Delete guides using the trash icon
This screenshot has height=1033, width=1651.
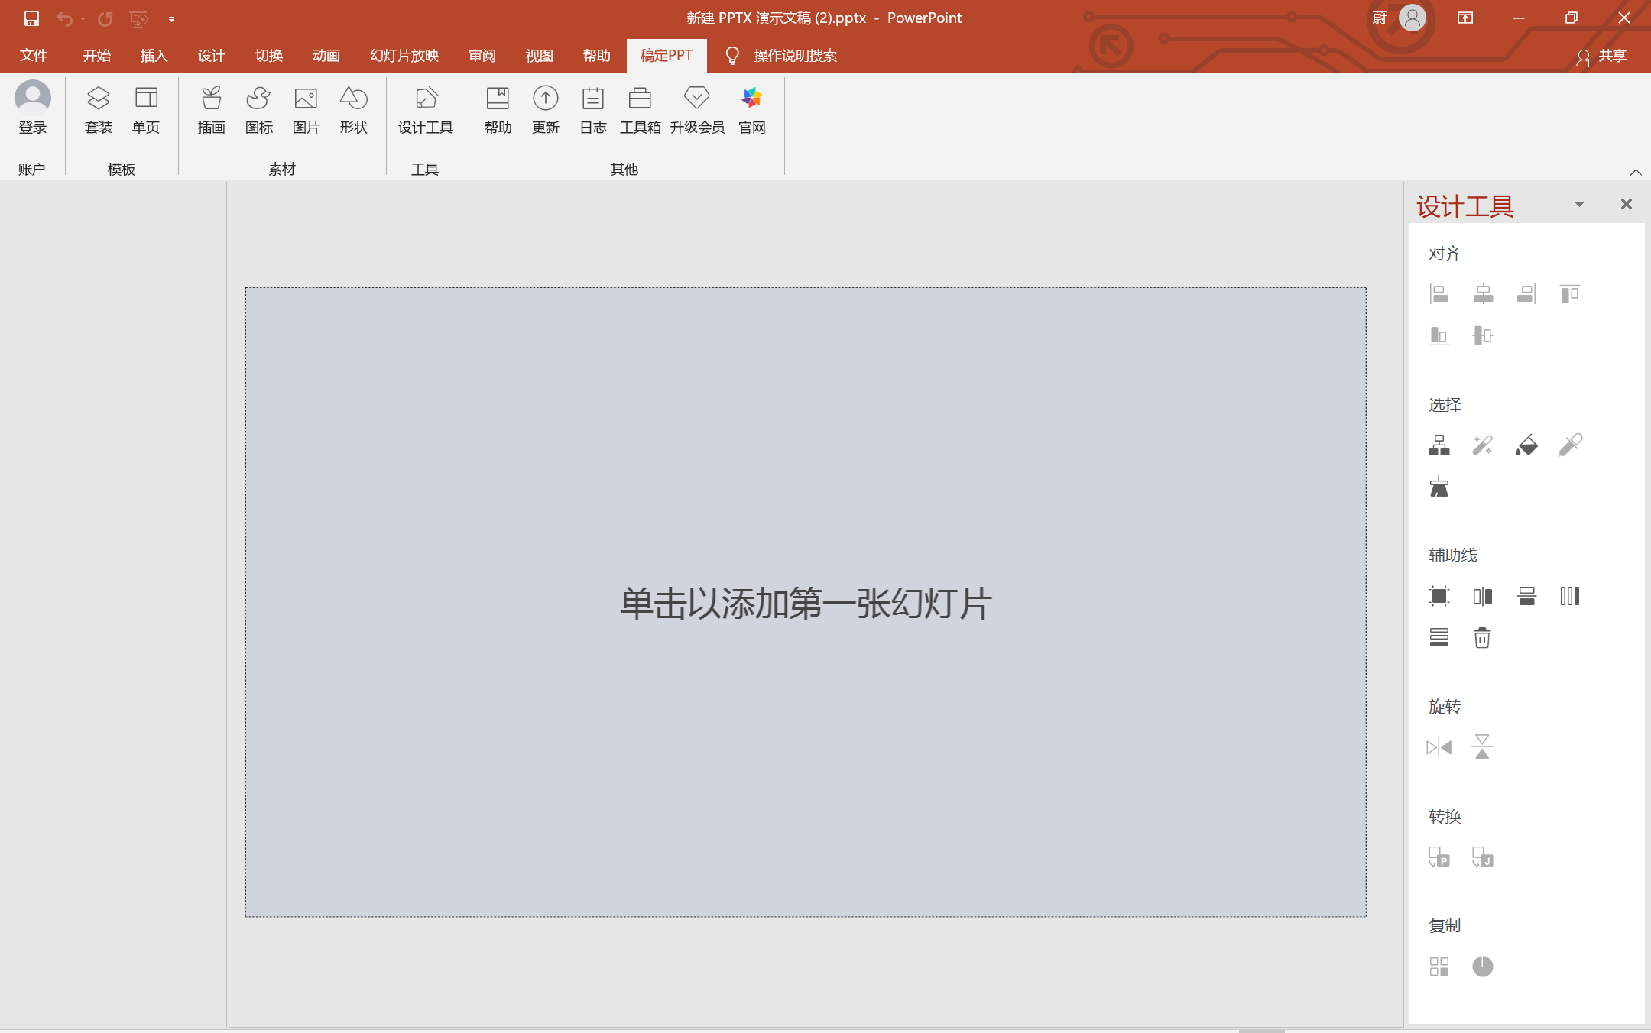pos(1482,636)
